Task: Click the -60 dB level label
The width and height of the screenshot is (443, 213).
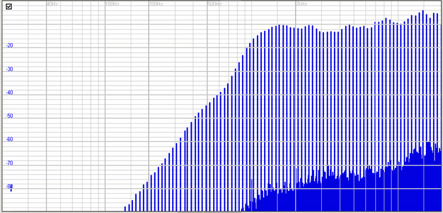Action: (9, 140)
